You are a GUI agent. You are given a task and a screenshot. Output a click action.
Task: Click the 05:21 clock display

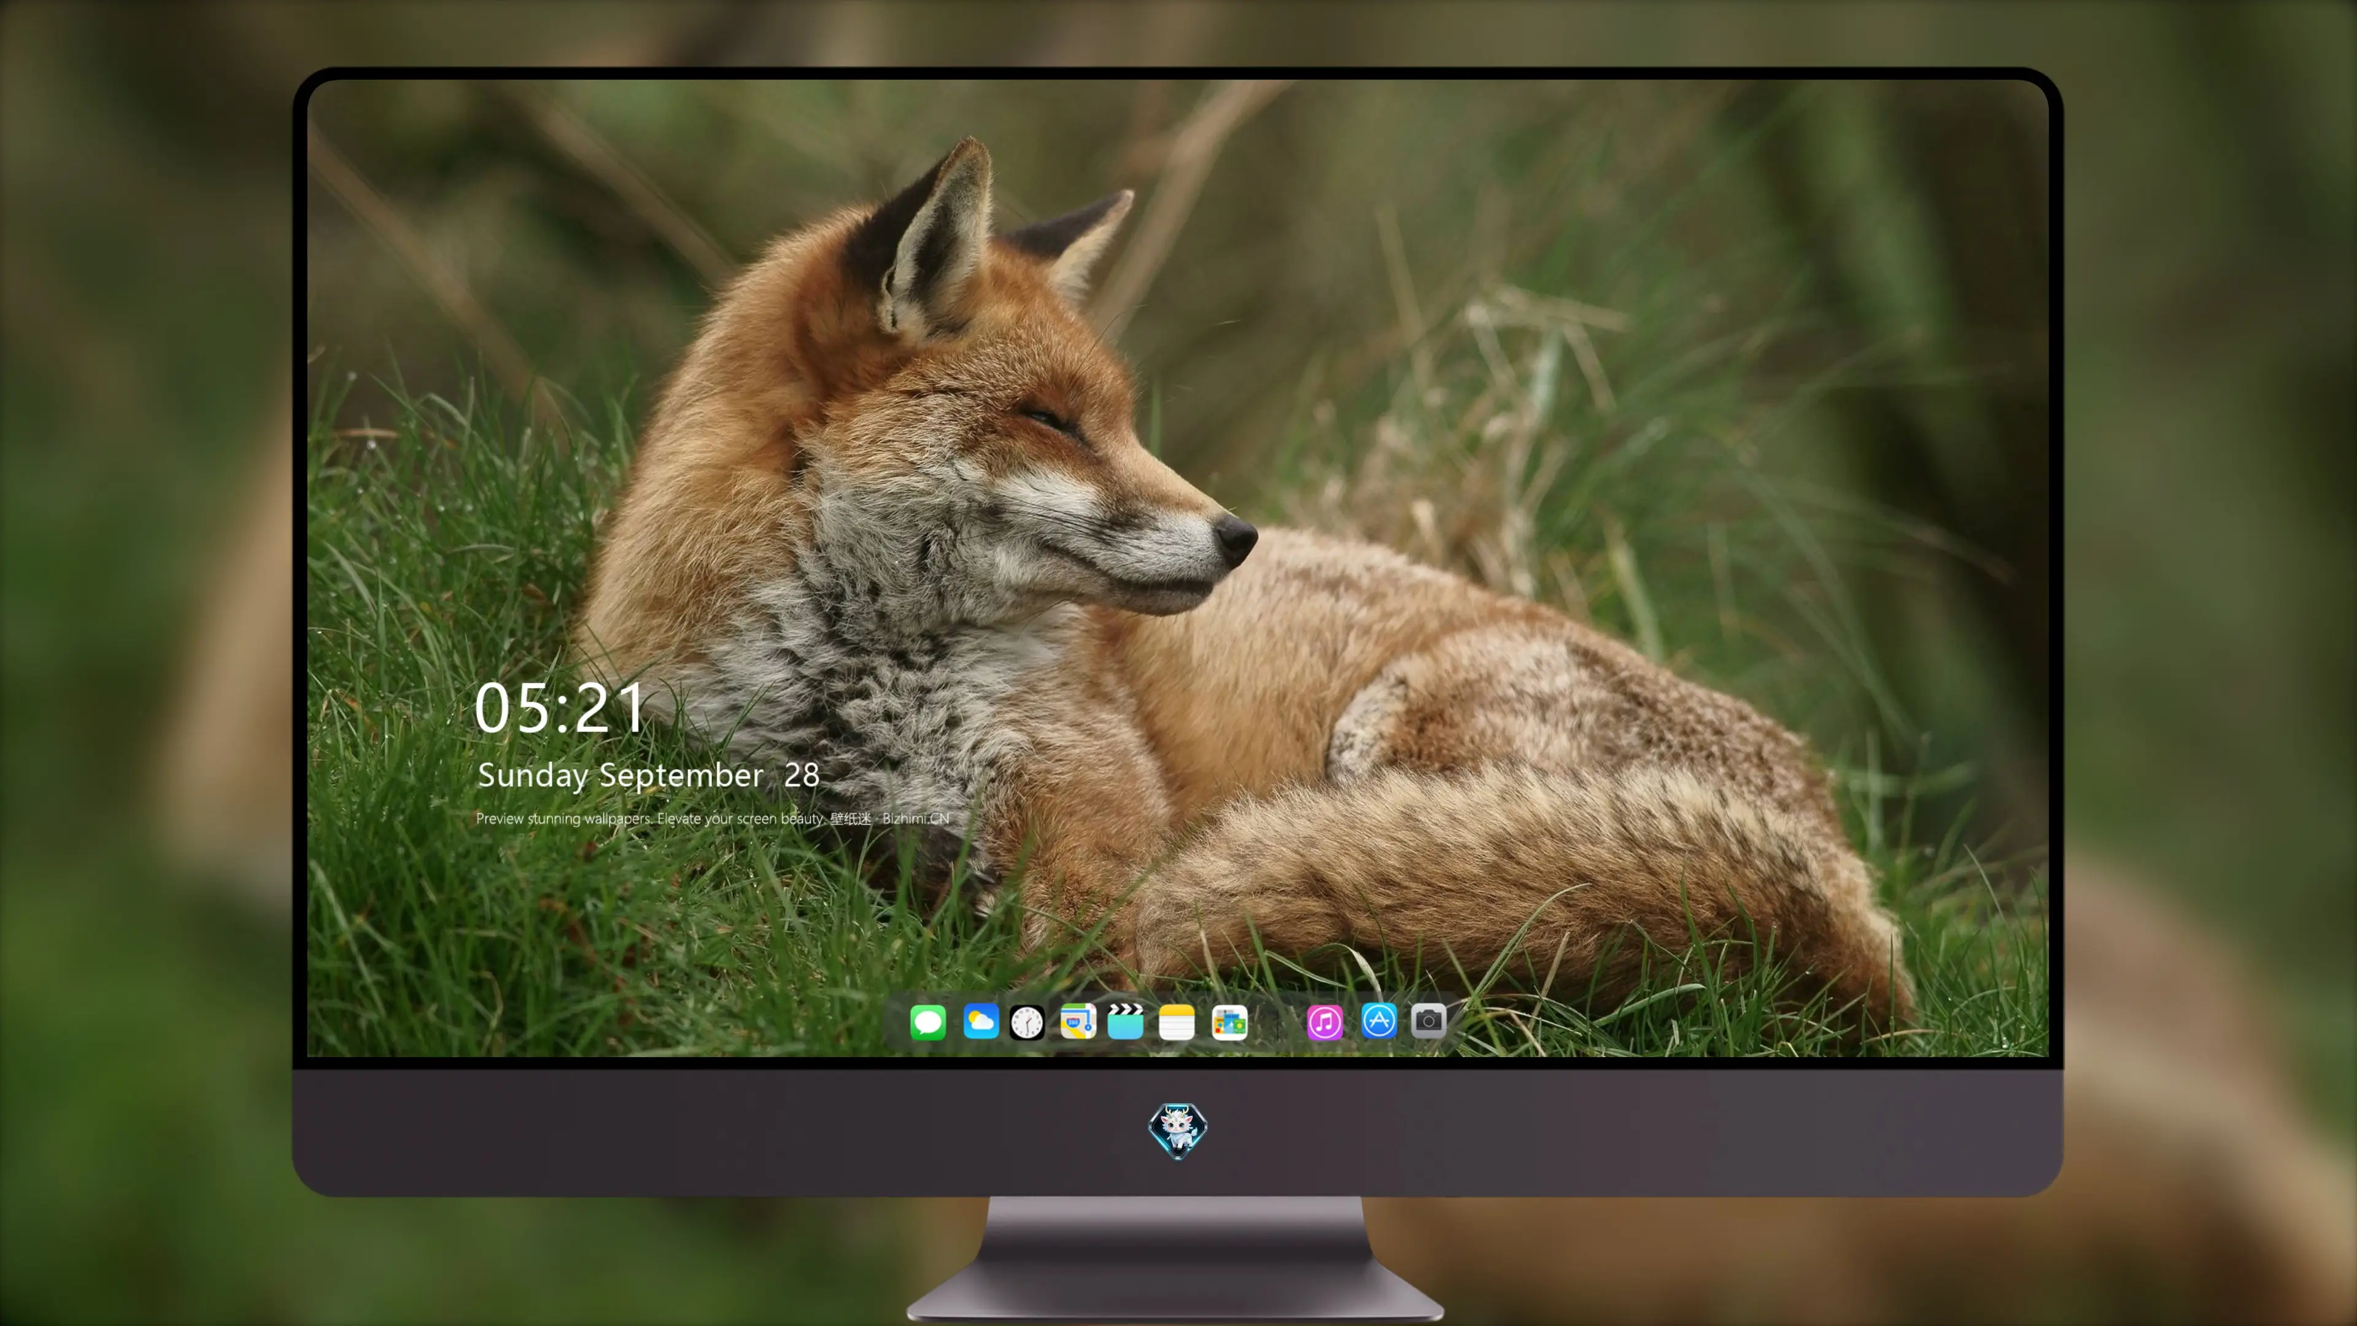559,708
